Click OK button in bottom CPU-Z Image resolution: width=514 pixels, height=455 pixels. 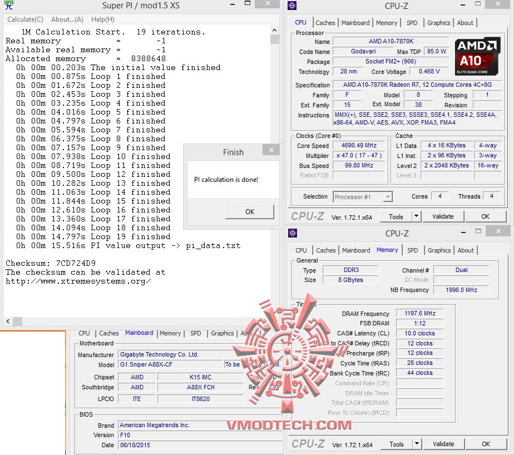(486, 444)
